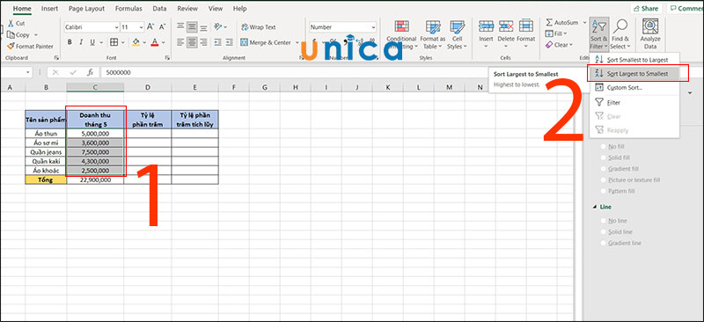Choose Filter in sort menu
Image resolution: width=704 pixels, height=322 pixels.
[x=634, y=102]
